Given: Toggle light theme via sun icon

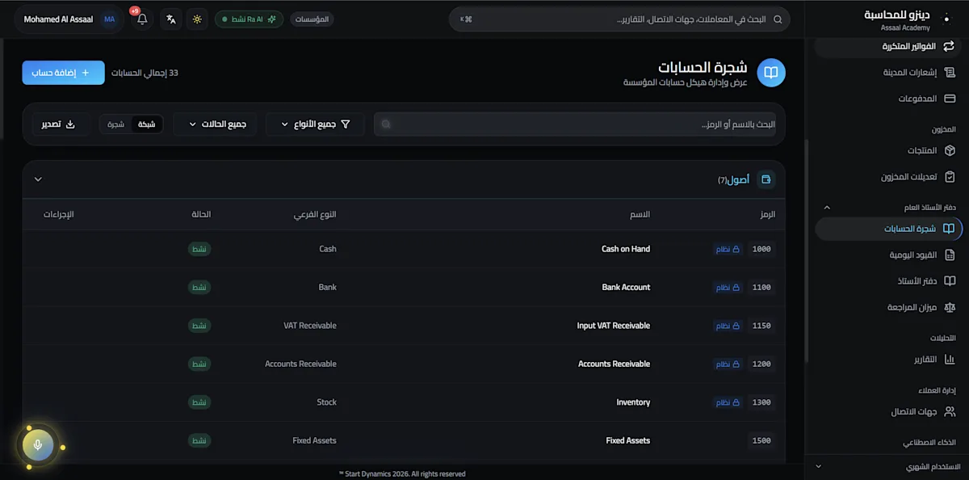Looking at the screenshot, I should [x=197, y=19].
